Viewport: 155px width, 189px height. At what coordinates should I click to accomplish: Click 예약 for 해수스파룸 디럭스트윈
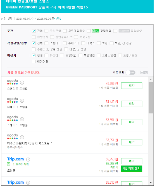pyautogui.click(x=132, y=142)
